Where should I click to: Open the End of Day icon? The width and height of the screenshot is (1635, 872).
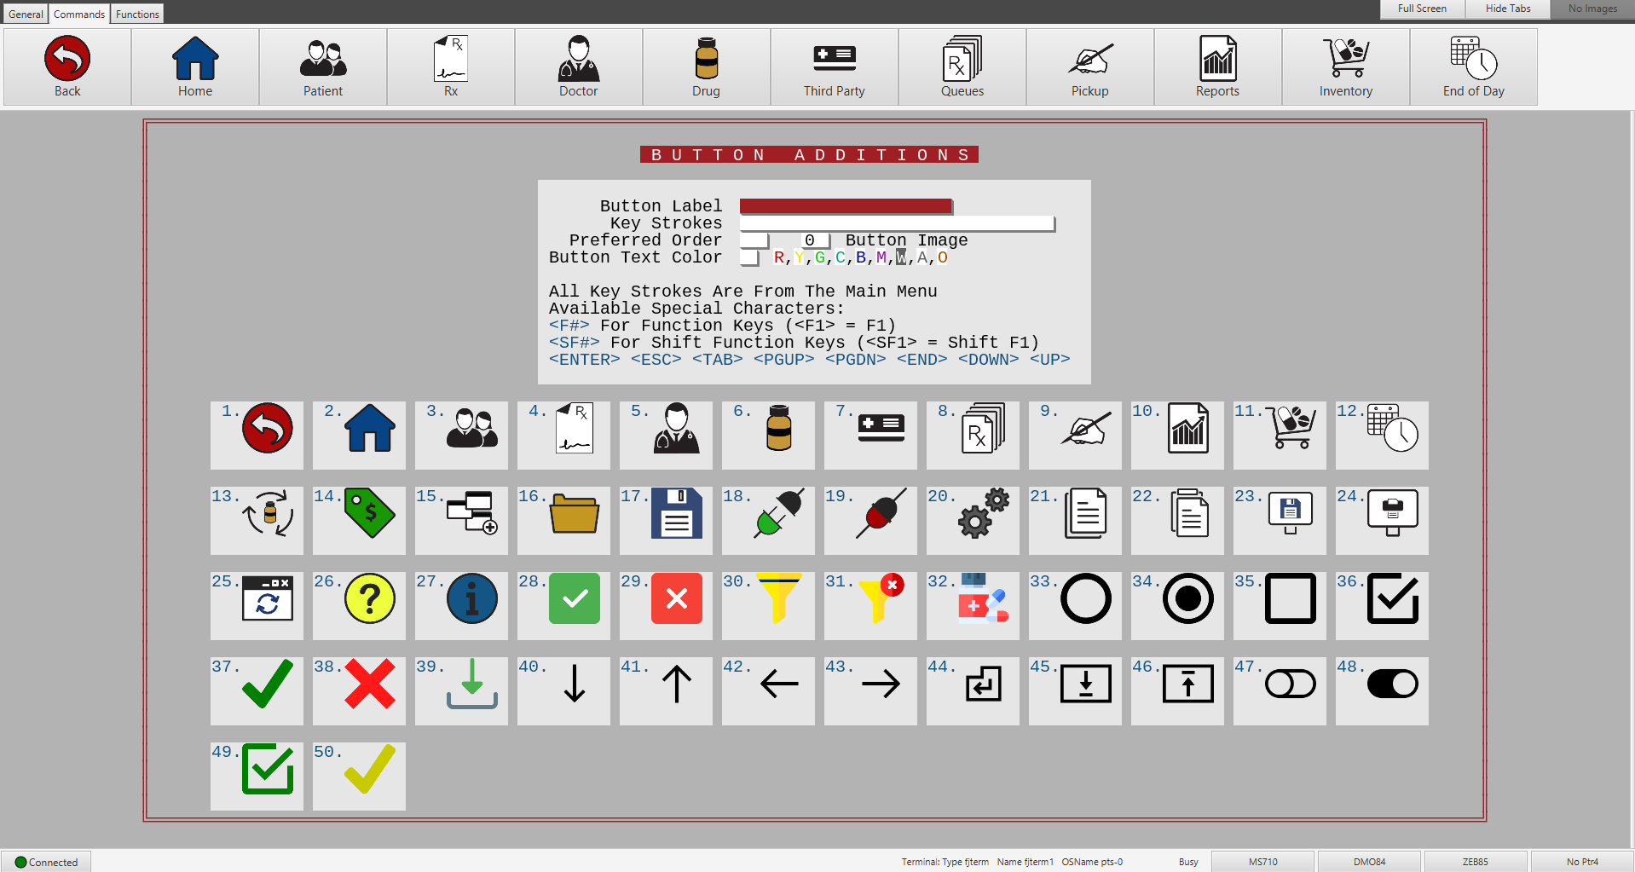(x=1473, y=66)
